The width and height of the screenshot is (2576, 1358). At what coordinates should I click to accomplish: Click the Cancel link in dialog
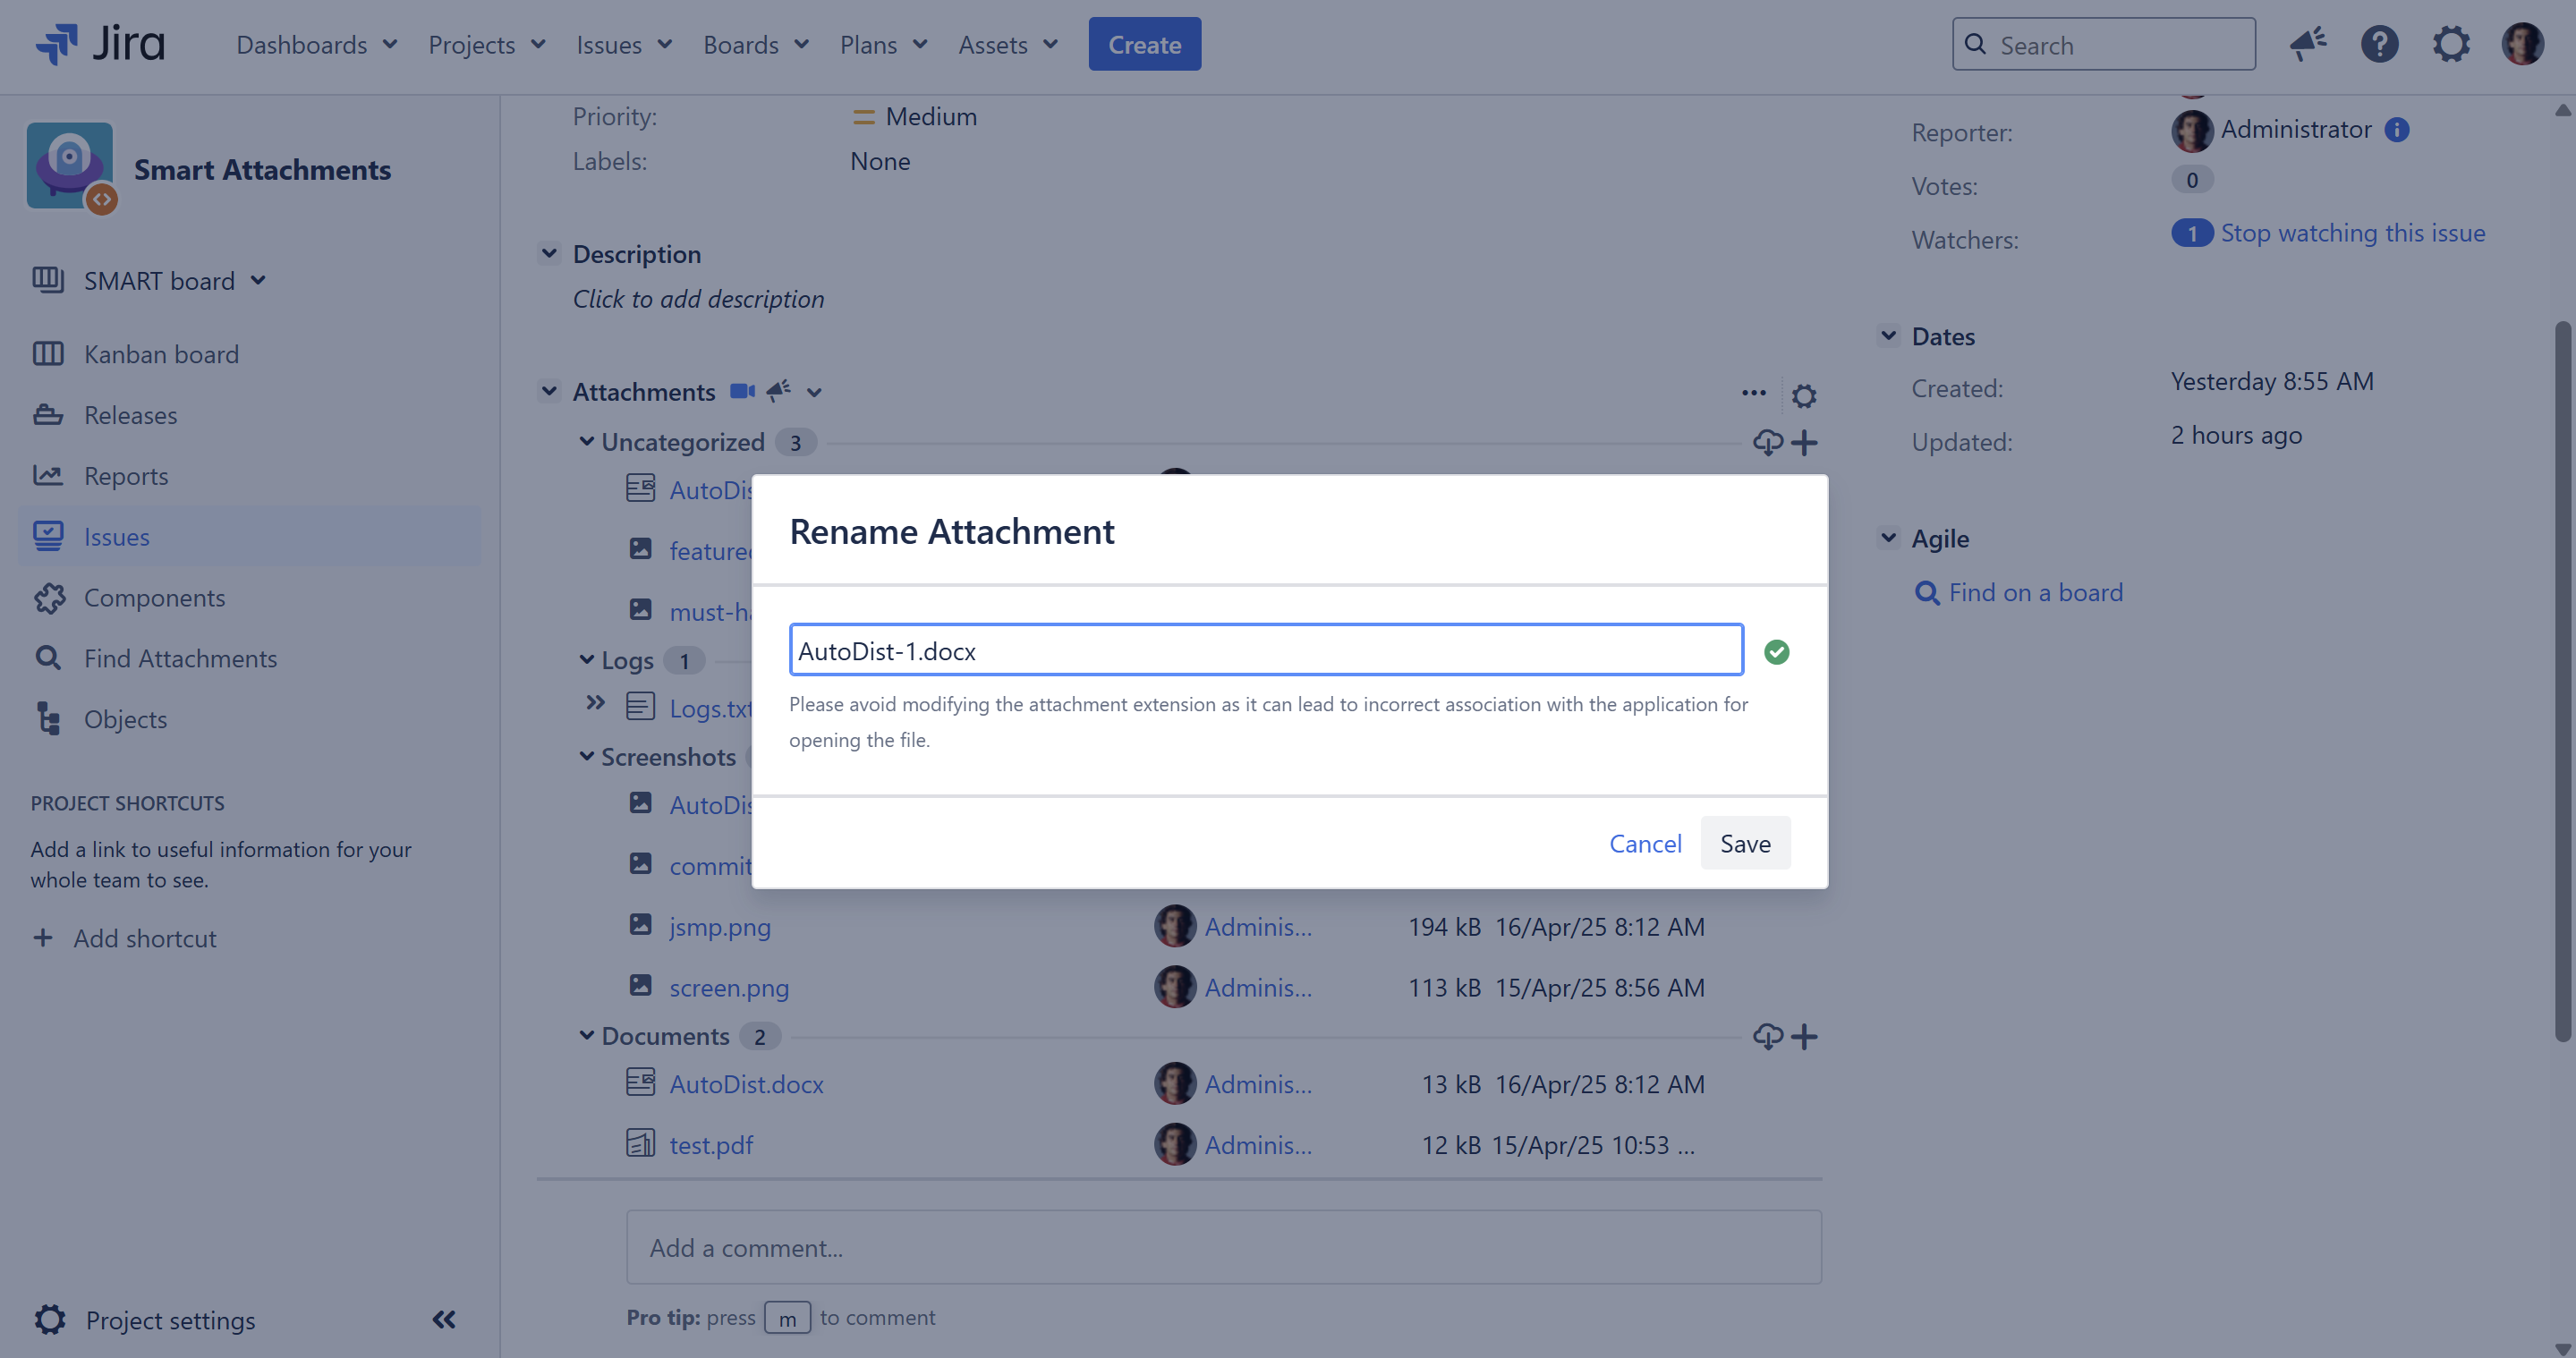click(x=1645, y=843)
